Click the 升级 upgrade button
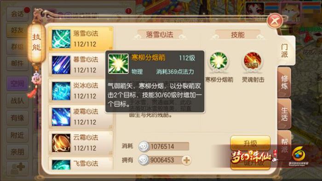Image resolution: width=322 pixels, height=181 pixels. [x=250, y=143]
